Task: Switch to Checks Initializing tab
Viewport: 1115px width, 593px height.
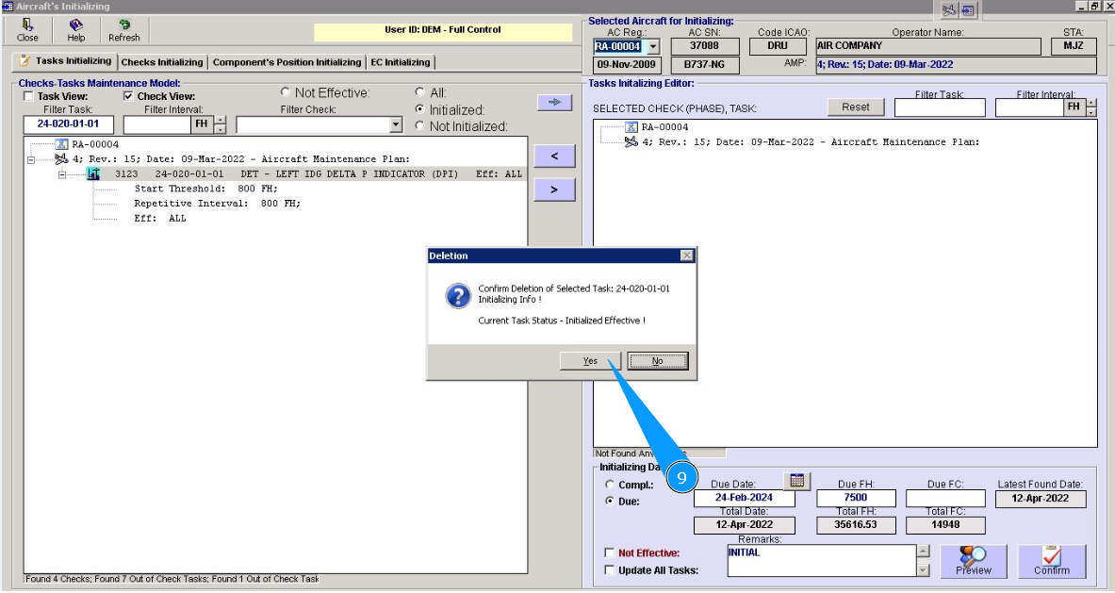Action: pyautogui.click(x=162, y=62)
